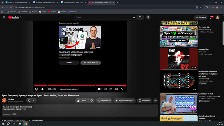Click the ОТМЕНА button to cancel autoplay
Image resolution: width=224 pixels, height=126 pixels.
click(69, 63)
